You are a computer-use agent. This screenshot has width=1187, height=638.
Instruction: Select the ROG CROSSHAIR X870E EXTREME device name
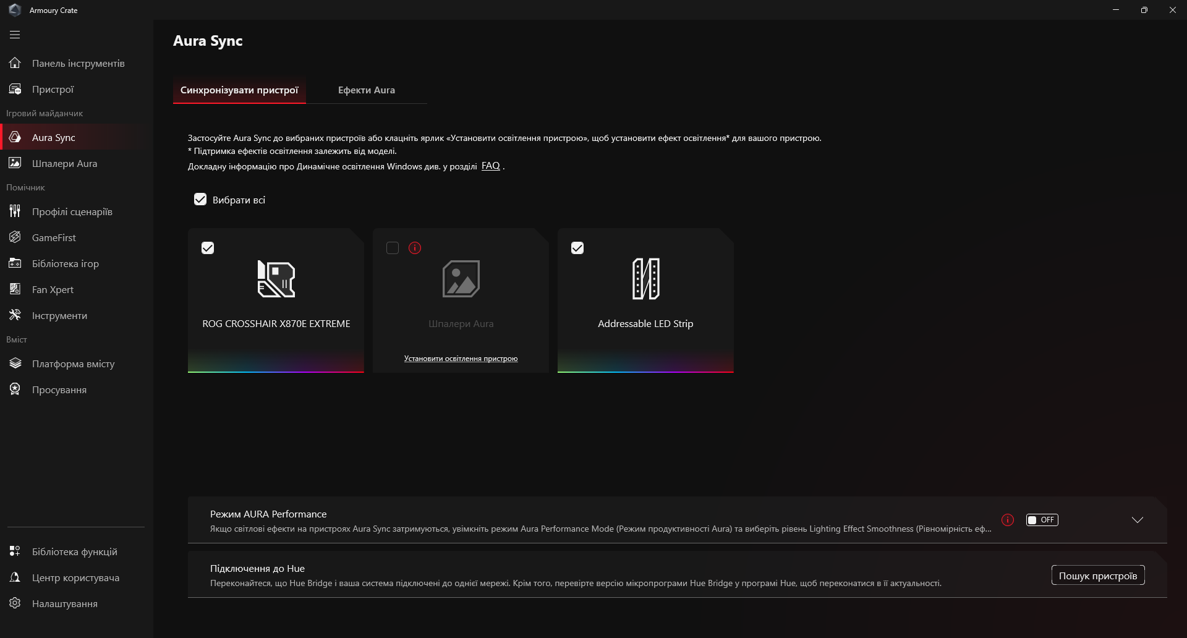[276, 324]
